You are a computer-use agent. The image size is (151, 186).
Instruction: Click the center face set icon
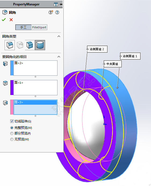[x=5, y=83]
